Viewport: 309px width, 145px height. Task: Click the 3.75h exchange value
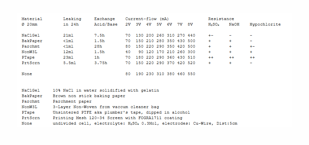100,63
